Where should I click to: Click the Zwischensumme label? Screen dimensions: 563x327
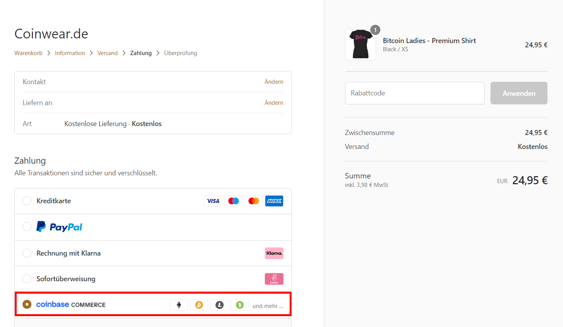370,133
